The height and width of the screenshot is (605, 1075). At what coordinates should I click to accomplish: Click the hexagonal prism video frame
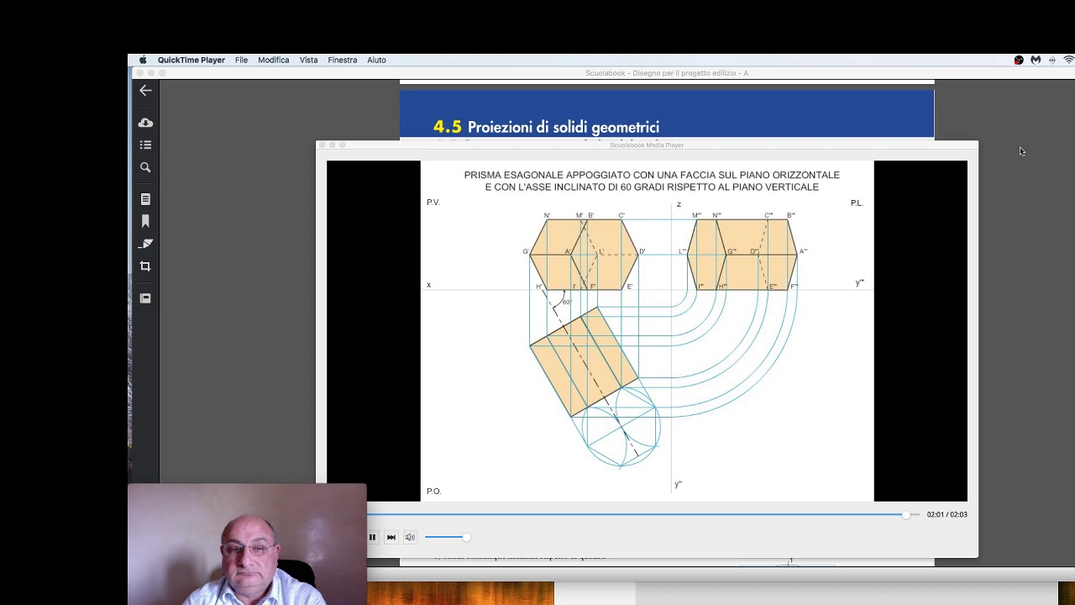point(647,331)
